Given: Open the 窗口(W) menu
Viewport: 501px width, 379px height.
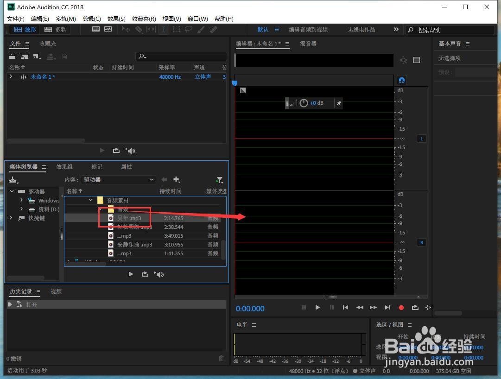Looking at the screenshot, I should coord(198,19).
